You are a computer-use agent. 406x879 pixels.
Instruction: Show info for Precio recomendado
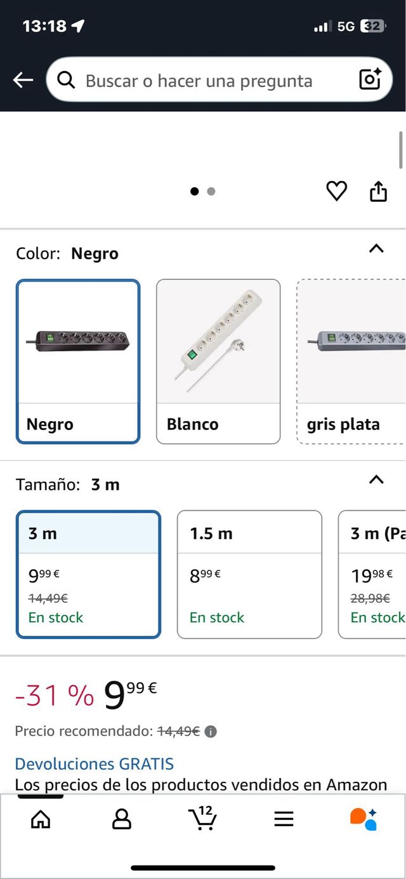coord(211,732)
